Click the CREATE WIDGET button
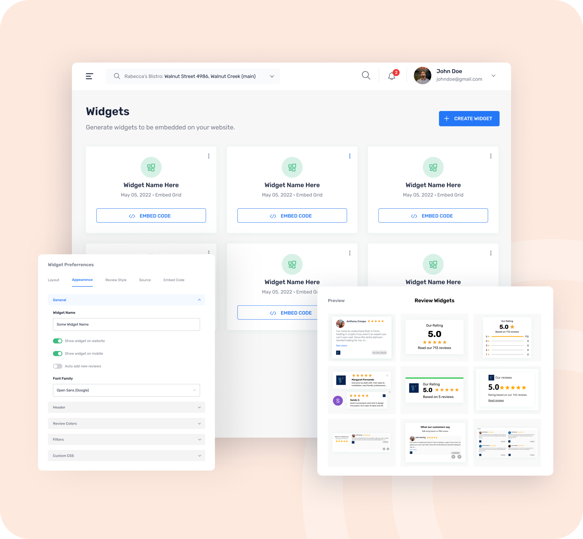The image size is (583, 539). pos(468,118)
